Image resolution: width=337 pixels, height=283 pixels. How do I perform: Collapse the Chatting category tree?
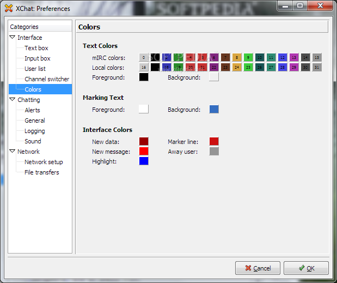(13, 99)
